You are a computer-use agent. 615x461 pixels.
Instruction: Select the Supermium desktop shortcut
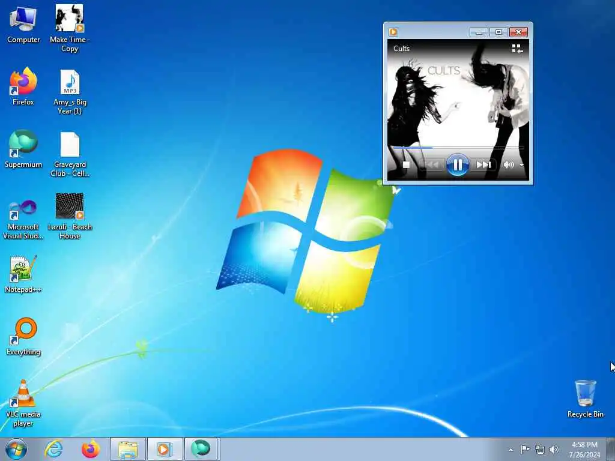tap(23, 149)
